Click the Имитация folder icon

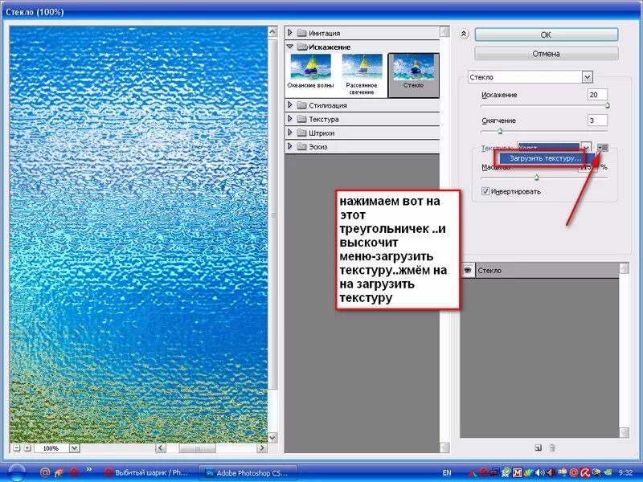coord(302,33)
